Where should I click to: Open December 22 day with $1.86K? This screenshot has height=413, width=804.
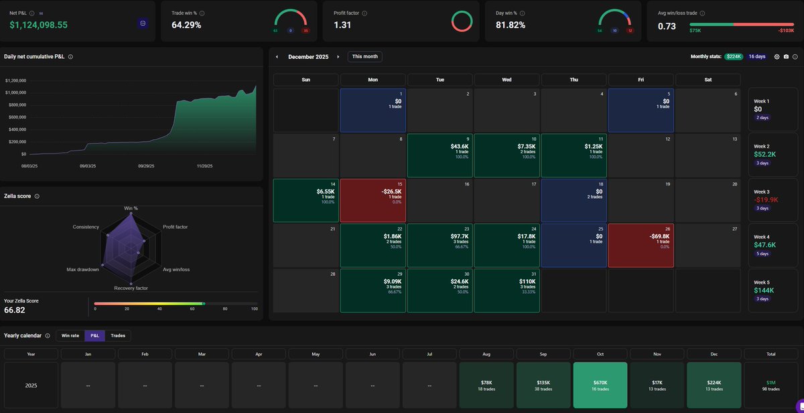373,245
